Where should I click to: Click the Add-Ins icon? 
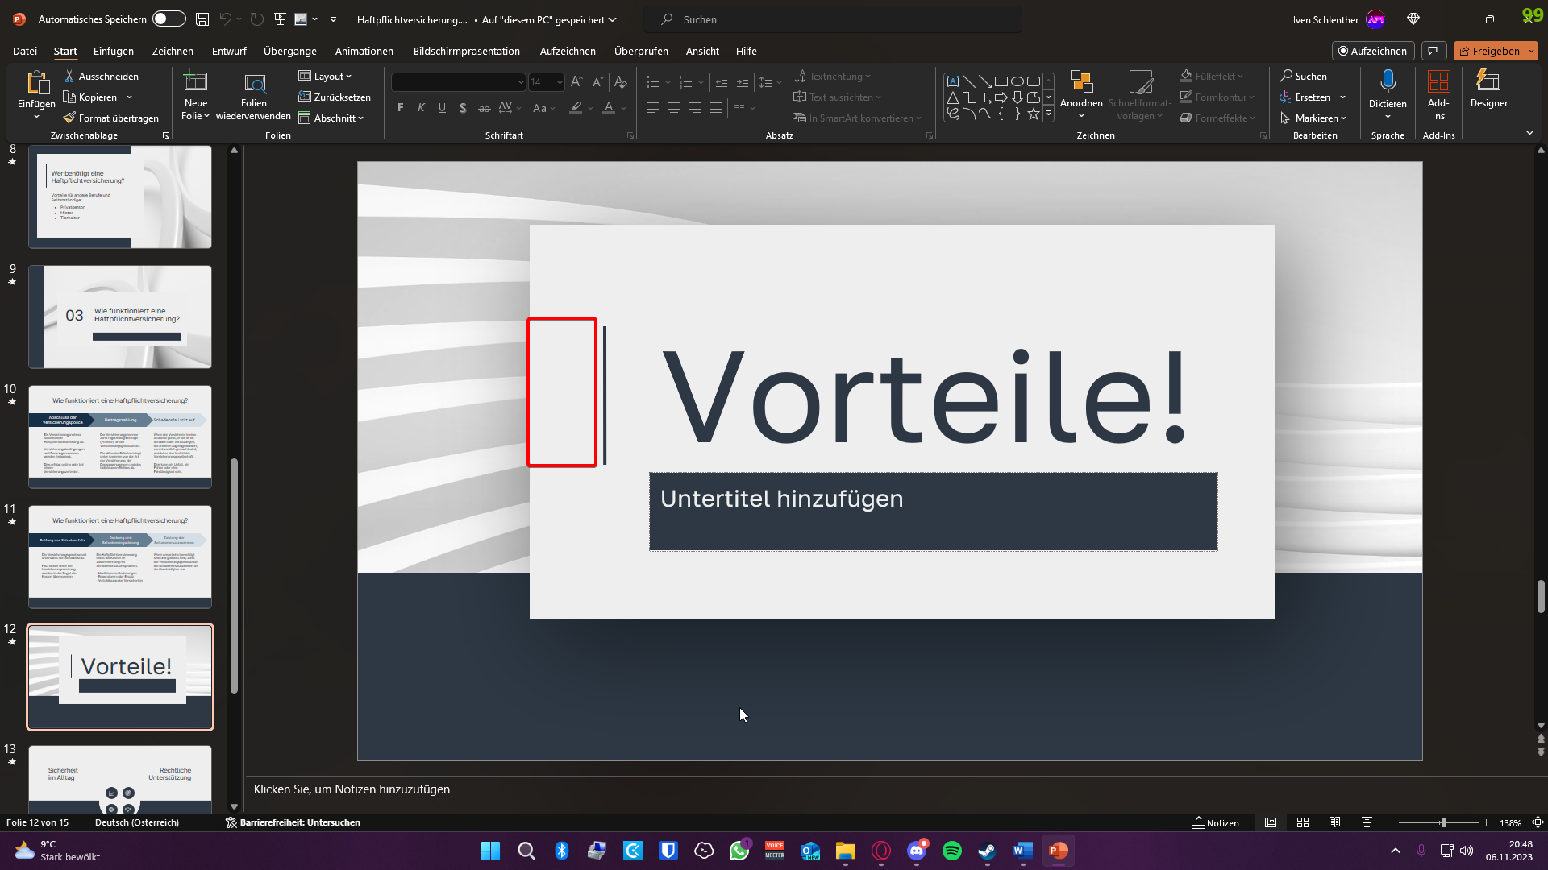tap(1438, 89)
